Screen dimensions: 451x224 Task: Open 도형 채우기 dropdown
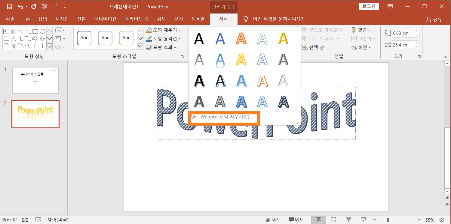(x=164, y=30)
